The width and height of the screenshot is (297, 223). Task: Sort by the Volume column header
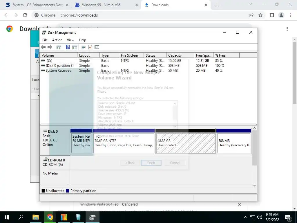58,55
